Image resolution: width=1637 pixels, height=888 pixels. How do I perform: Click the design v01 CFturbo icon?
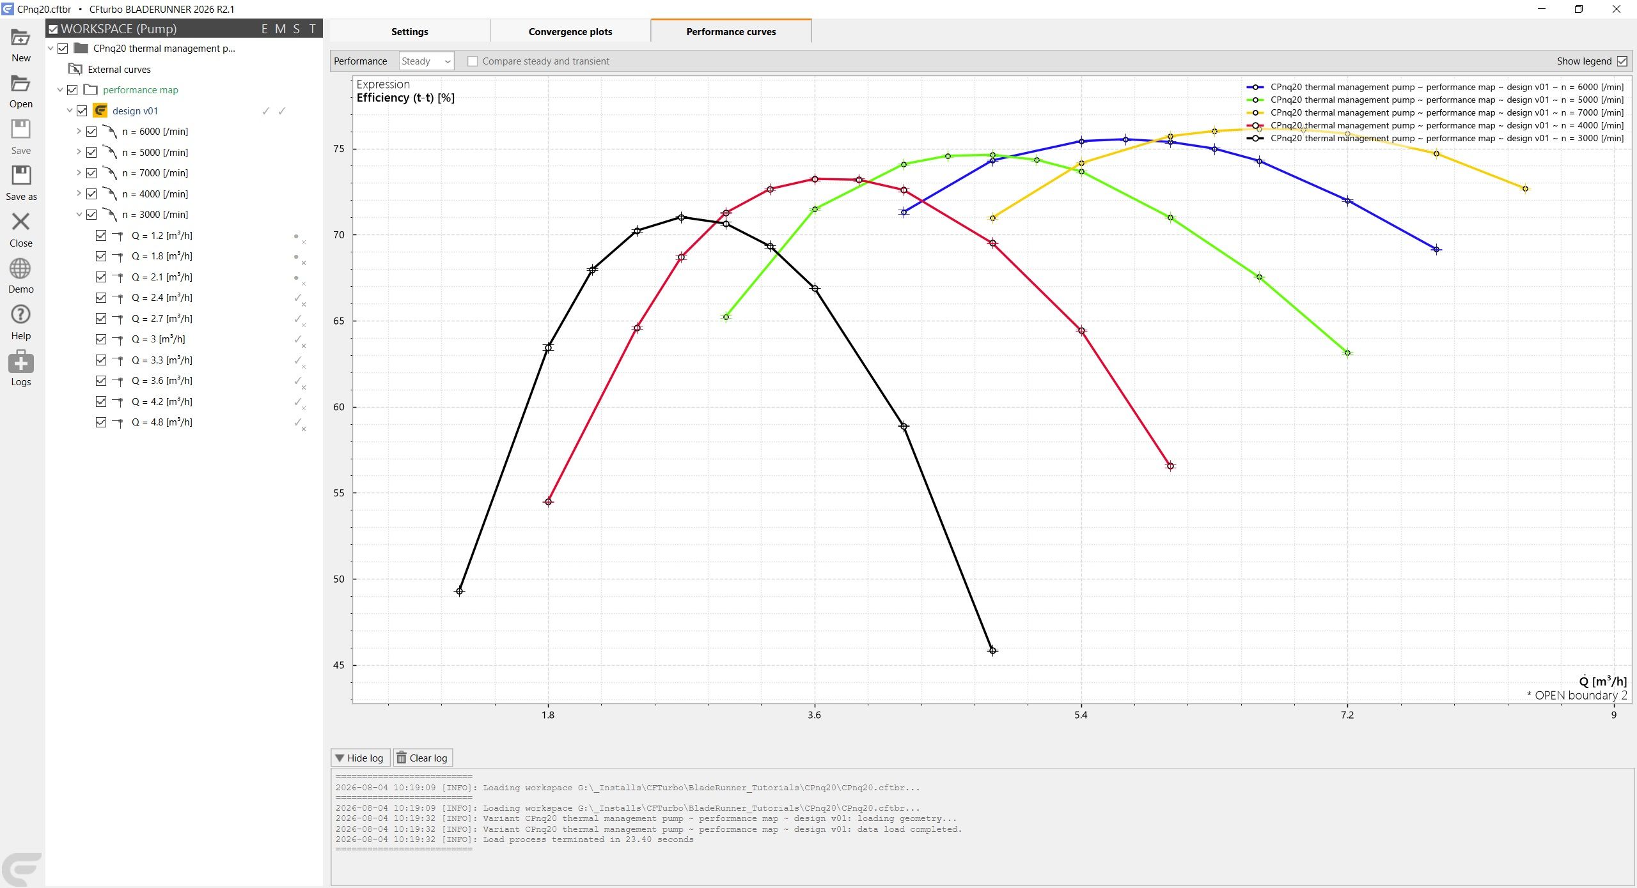100,111
